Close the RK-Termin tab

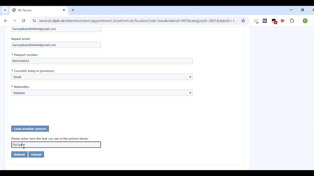point(64,10)
